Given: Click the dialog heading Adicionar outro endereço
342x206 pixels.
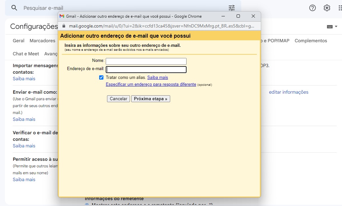Looking at the screenshot, I should pos(125,36).
